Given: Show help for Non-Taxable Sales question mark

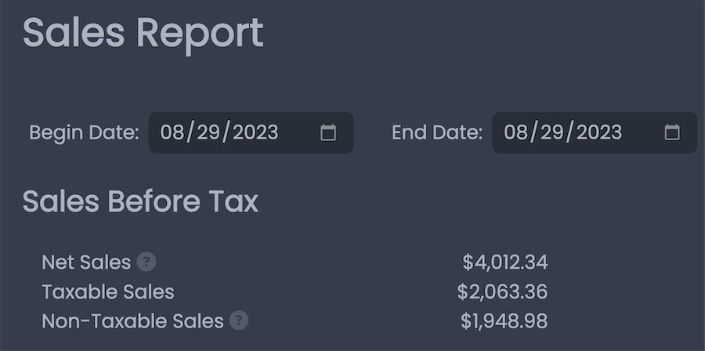Looking at the screenshot, I should coord(239,321).
